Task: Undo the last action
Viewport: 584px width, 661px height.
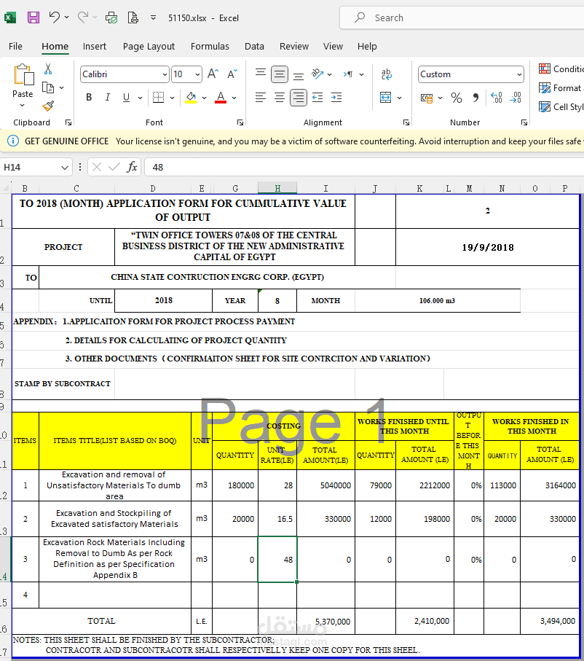Action: pos(55,17)
